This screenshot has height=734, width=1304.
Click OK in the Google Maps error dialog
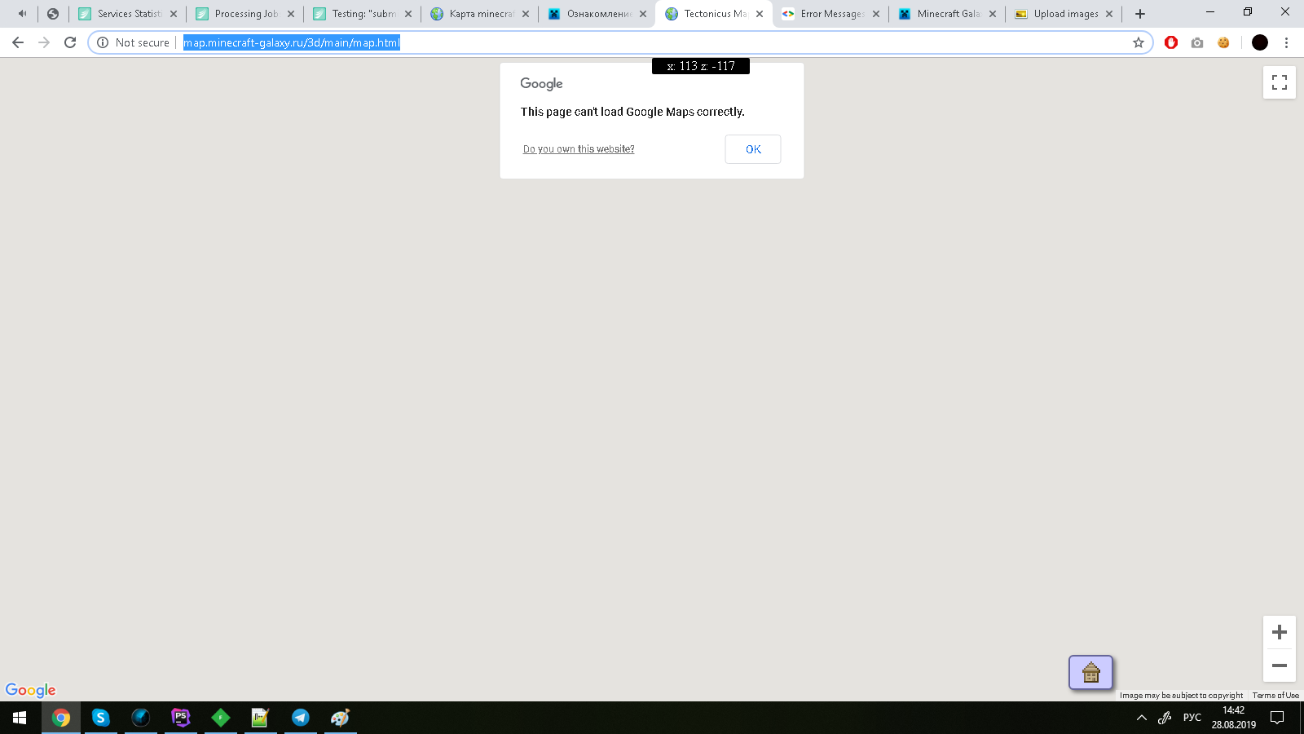(753, 149)
